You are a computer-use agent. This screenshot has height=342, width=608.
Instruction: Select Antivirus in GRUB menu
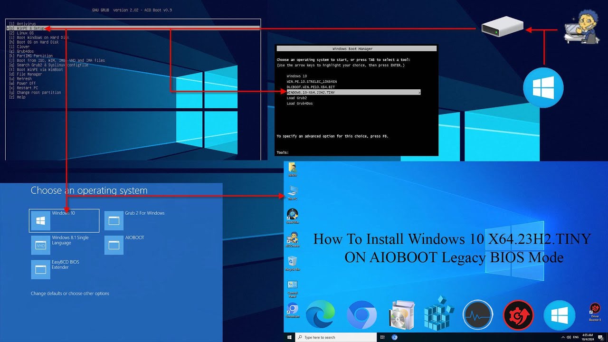tap(22, 24)
